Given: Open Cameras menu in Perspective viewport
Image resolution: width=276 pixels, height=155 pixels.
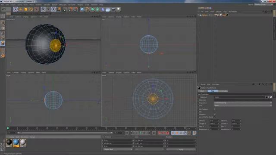Looking at the screenshot, I should pyautogui.click(x=18, y=17).
